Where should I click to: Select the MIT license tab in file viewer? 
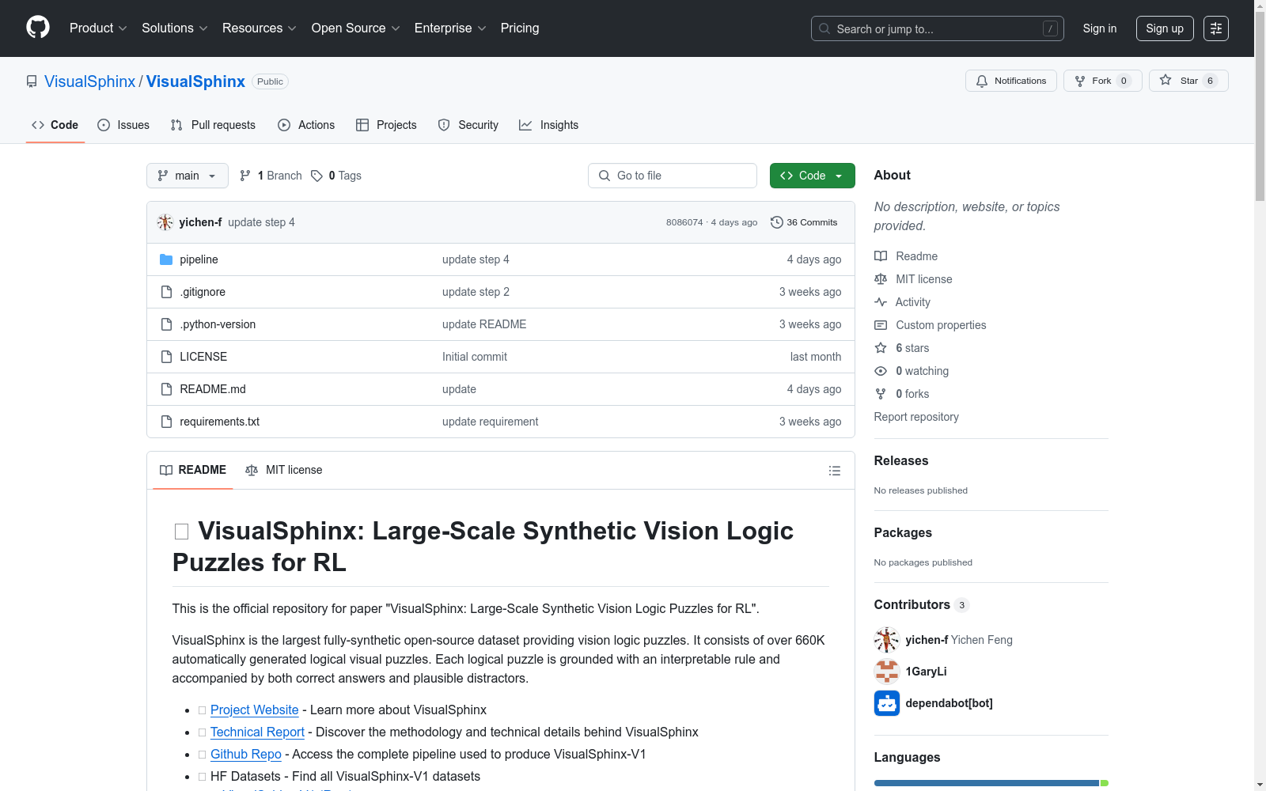[x=284, y=470]
